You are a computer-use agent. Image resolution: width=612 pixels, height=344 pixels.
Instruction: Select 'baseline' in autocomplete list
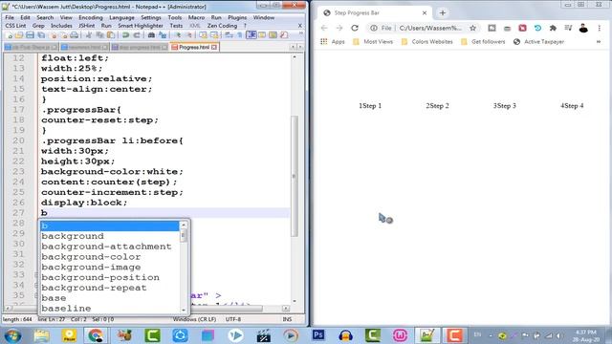pos(66,308)
